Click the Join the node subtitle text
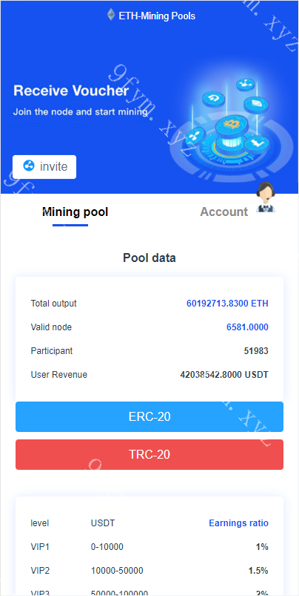Image resolution: width=299 pixels, height=596 pixels. click(x=81, y=112)
